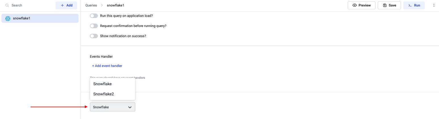Screen dimensions: 439x119
Task: Click the snowflake1 query name in the header
Action: tap(115, 5)
